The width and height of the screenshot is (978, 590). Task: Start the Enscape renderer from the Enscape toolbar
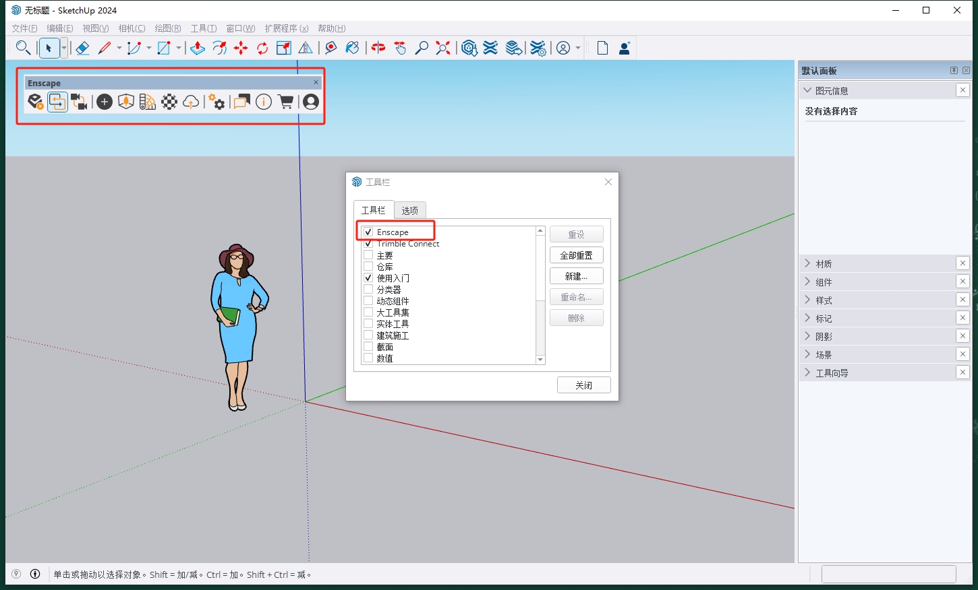36,102
